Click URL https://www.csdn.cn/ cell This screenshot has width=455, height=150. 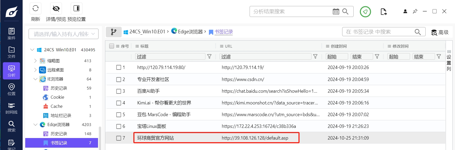click(243, 79)
